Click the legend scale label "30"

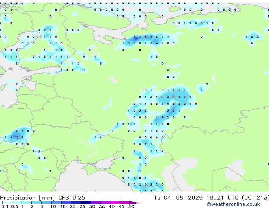tap(92, 206)
